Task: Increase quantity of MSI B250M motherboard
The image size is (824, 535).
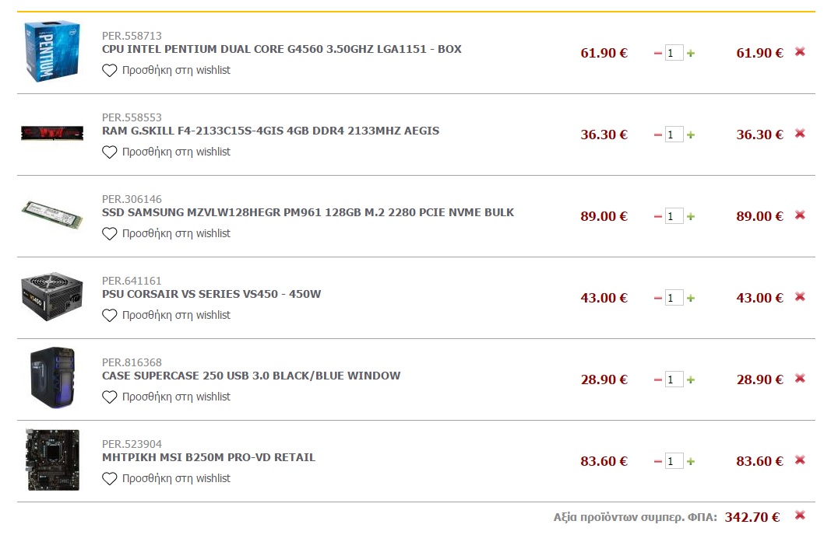Action: (691, 462)
